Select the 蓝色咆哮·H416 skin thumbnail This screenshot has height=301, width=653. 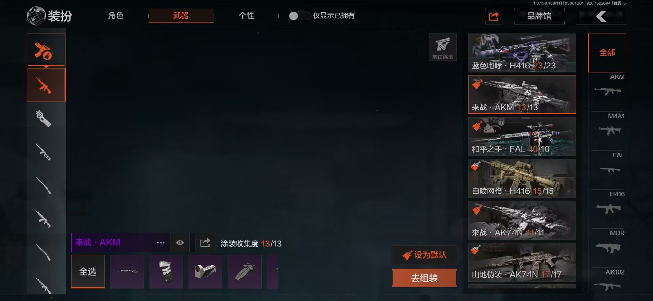click(x=522, y=53)
